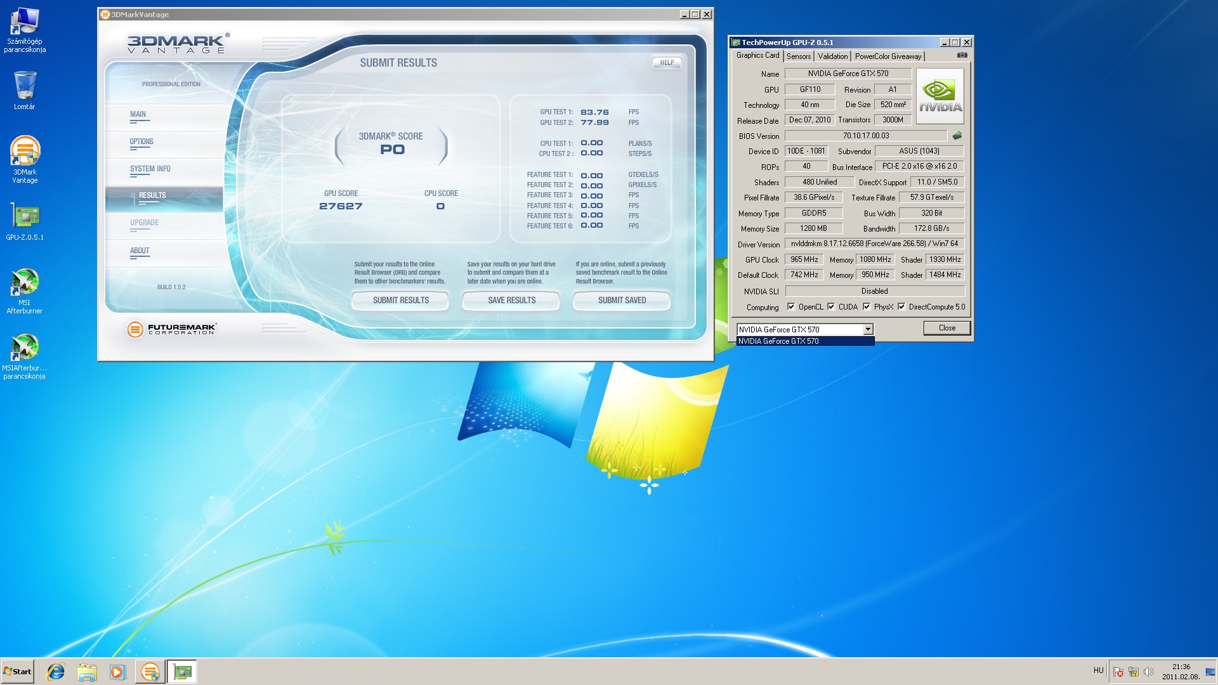
Task: Launch Windows Media Player from the taskbar
Action: [117, 672]
